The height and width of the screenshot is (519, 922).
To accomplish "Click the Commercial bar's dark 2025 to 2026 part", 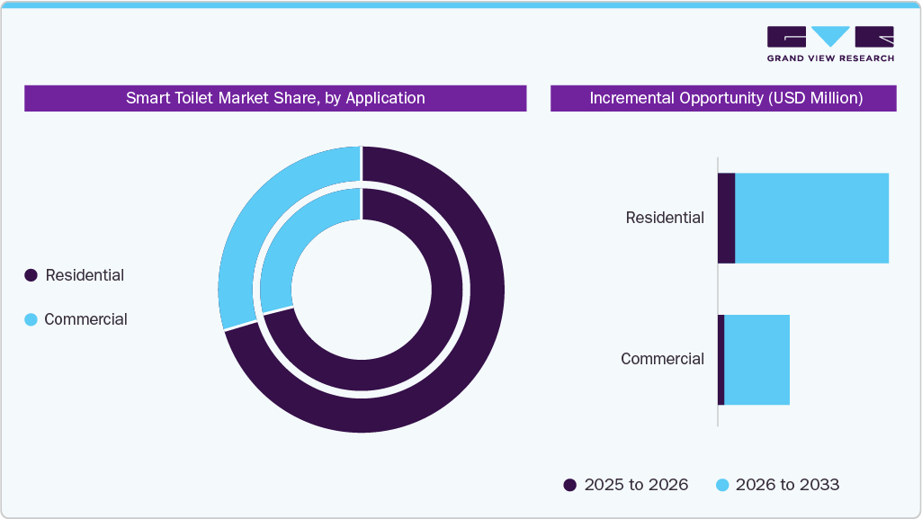I will [721, 360].
